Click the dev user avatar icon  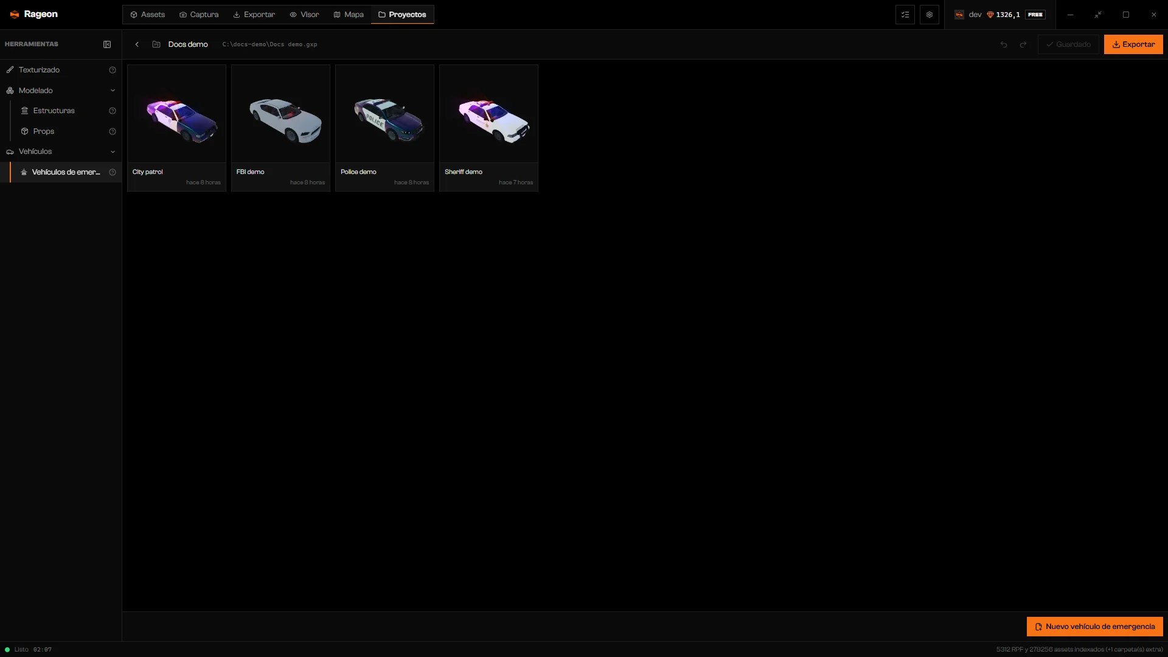coord(959,15)
